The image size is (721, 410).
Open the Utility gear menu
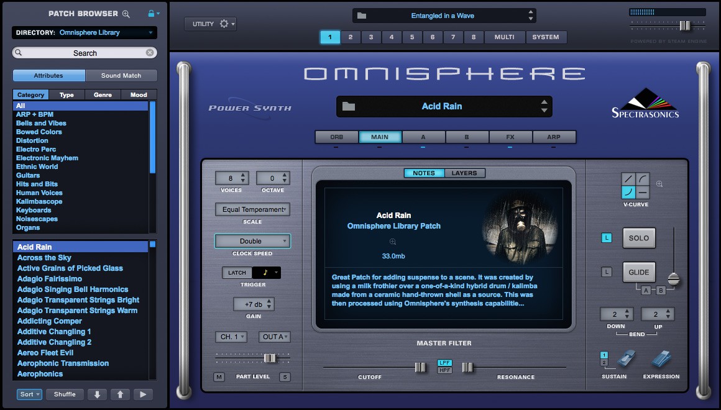coord(224,24)
